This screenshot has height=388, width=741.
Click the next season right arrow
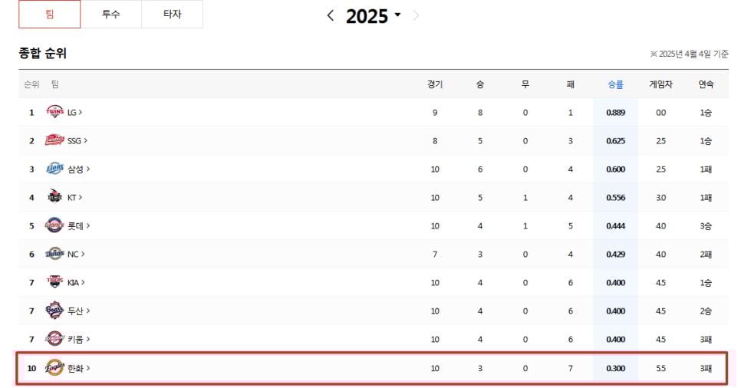click(416, 15)
